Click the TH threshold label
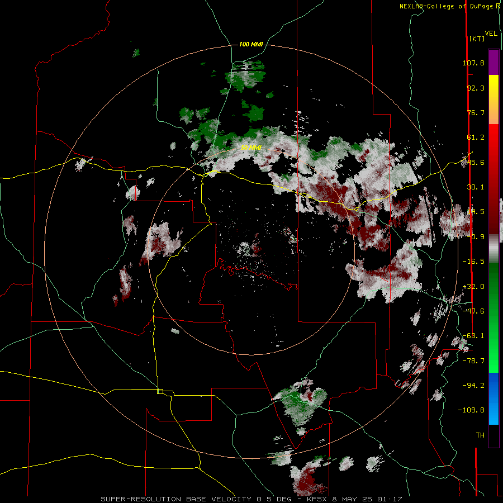This screenshot has height=503, width=503. pos(480,435)
